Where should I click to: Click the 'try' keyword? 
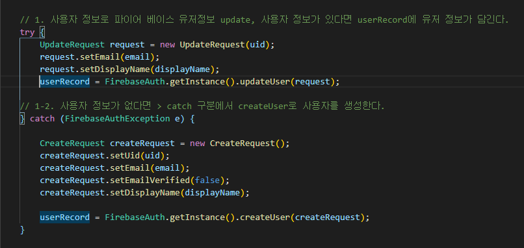pyautogui.click(x=27, y=32)
